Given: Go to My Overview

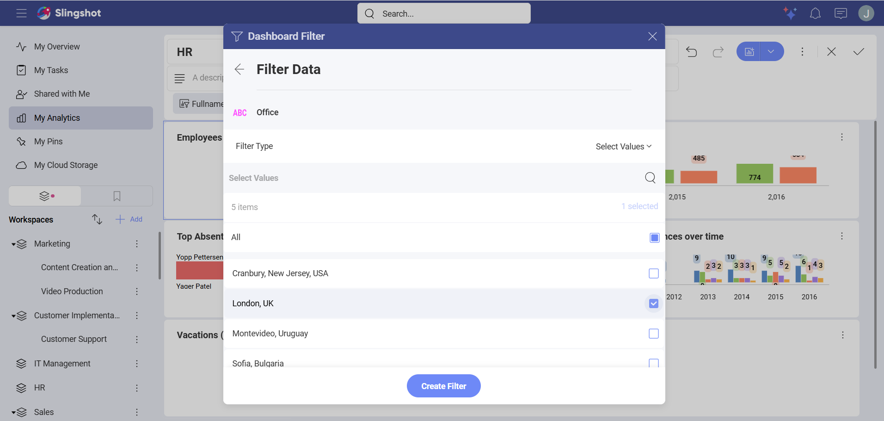Looking at the screenshot, I should coord(81,47).
